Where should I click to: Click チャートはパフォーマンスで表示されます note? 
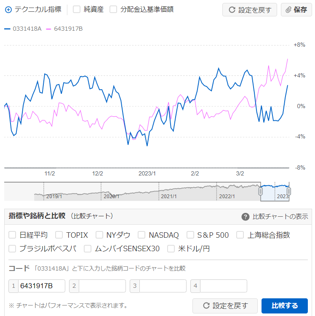click(68, 305)
